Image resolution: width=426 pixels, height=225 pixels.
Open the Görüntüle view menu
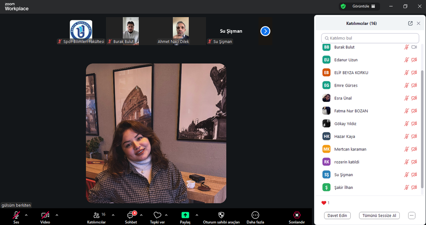click(364, 6)
